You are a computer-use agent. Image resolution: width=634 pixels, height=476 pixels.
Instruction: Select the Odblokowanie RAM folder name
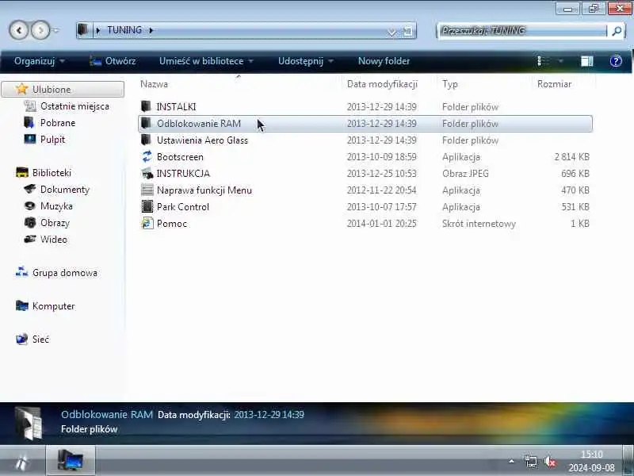click(199, 124)
